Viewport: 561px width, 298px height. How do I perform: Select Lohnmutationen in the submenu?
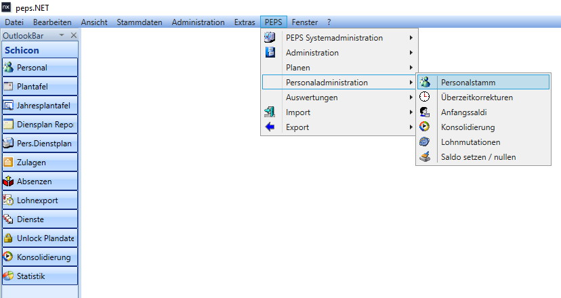click(x=483, y=142)
